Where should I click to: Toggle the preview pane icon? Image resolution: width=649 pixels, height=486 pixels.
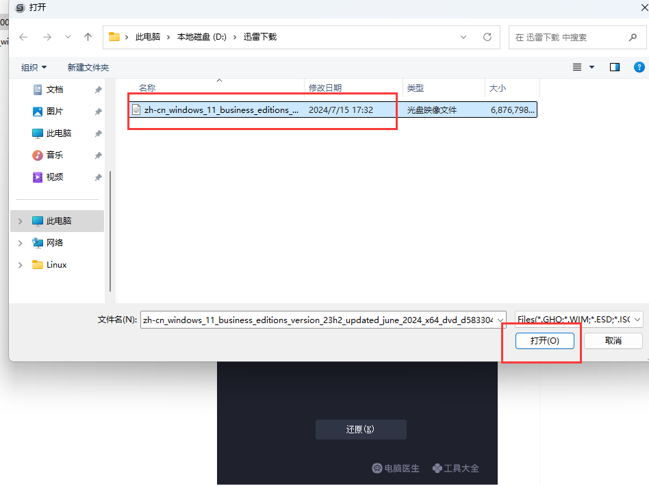[614, 67]
